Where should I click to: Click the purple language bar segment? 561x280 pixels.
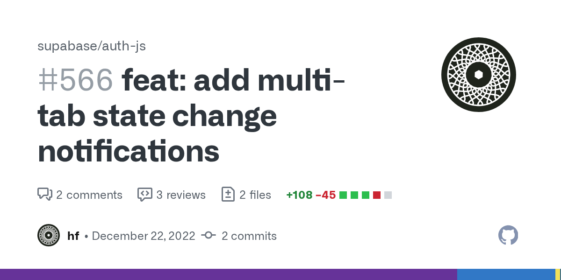228,274
